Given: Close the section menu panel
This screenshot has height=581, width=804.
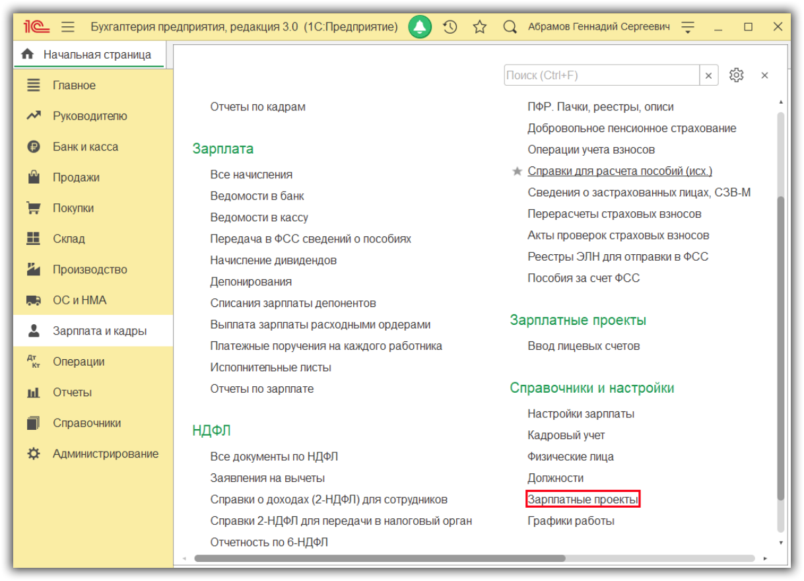Looking at the screenshot, I should [764, 75].
